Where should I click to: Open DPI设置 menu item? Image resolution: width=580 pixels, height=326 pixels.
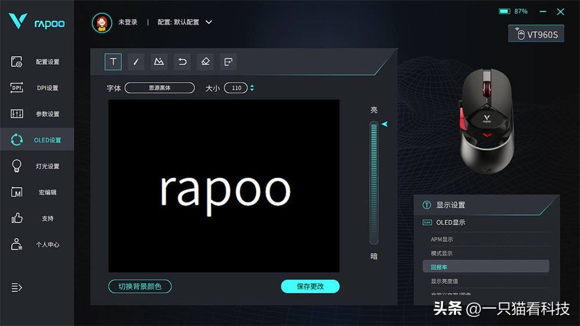coord(48,88)
